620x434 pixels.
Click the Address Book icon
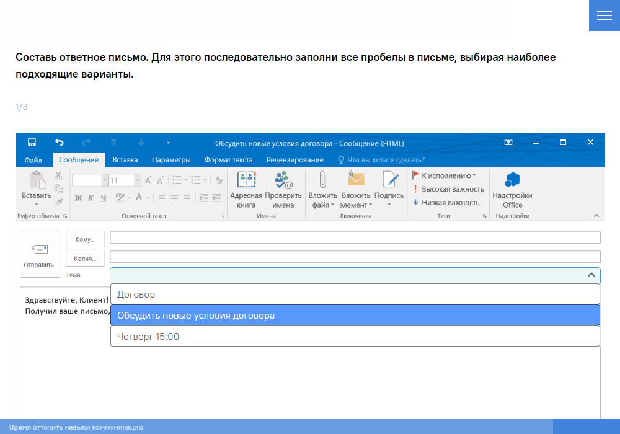(246, 180)
